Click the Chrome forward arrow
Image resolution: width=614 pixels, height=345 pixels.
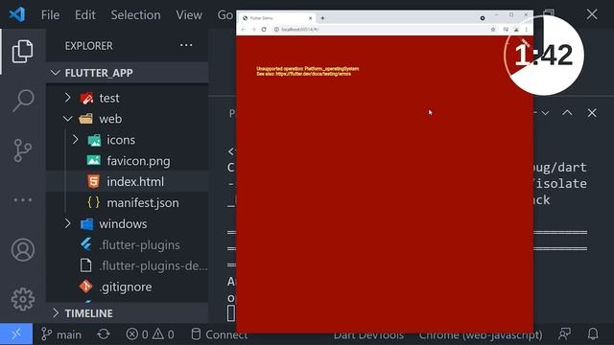point(253,30)
